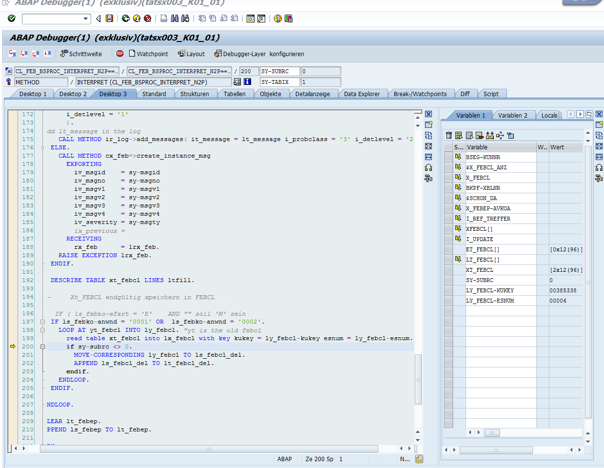Switch to the Strukturen tab
The image size is (604, 468).
(x=195, y=94)
